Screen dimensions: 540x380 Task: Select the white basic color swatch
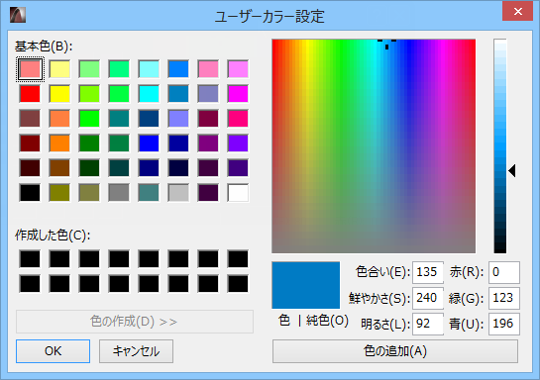point(238,193)
